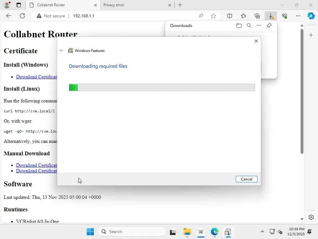Open more options in Downloads panel
The image size is (318, 239).
[x=259, y=26]
